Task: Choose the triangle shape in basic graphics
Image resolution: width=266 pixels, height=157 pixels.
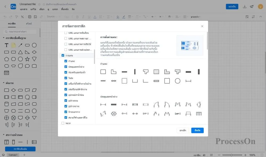Action: pyautogui.click(x=20, y=52)
